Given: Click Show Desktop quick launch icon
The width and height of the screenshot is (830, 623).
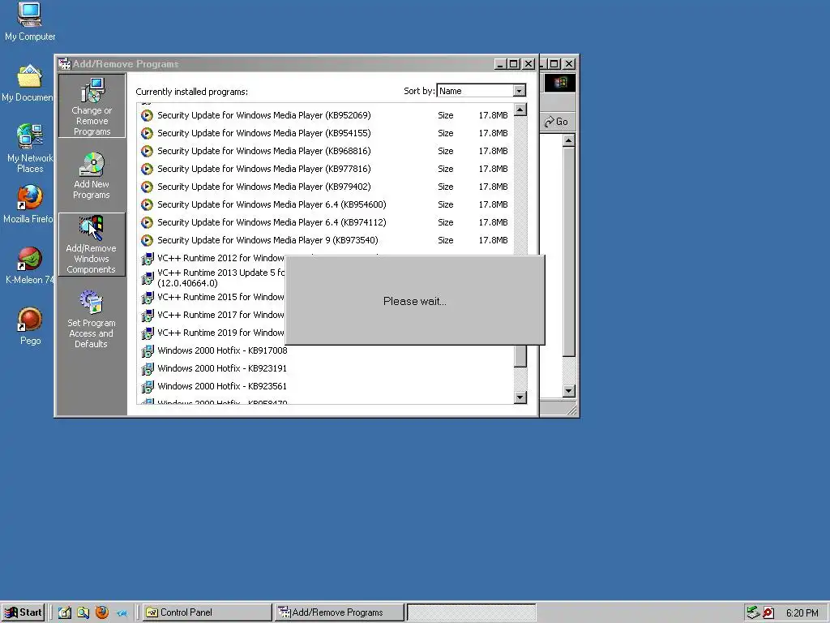Looking at the screenshot, I should coord(65,612).
